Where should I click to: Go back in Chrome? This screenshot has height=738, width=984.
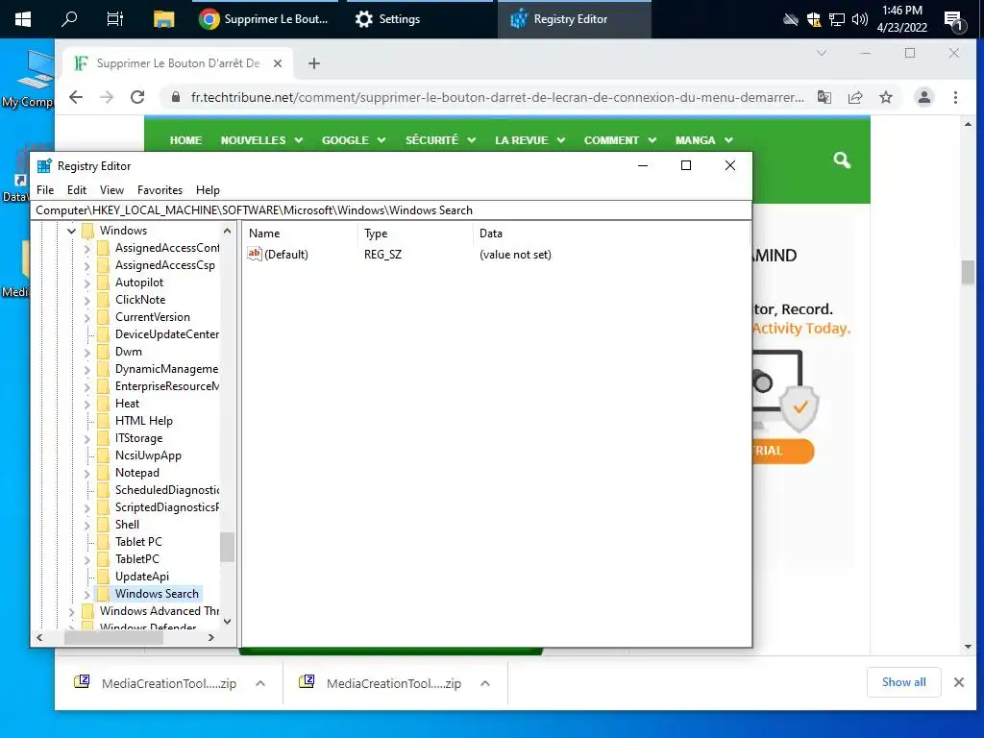click(76, 97)
